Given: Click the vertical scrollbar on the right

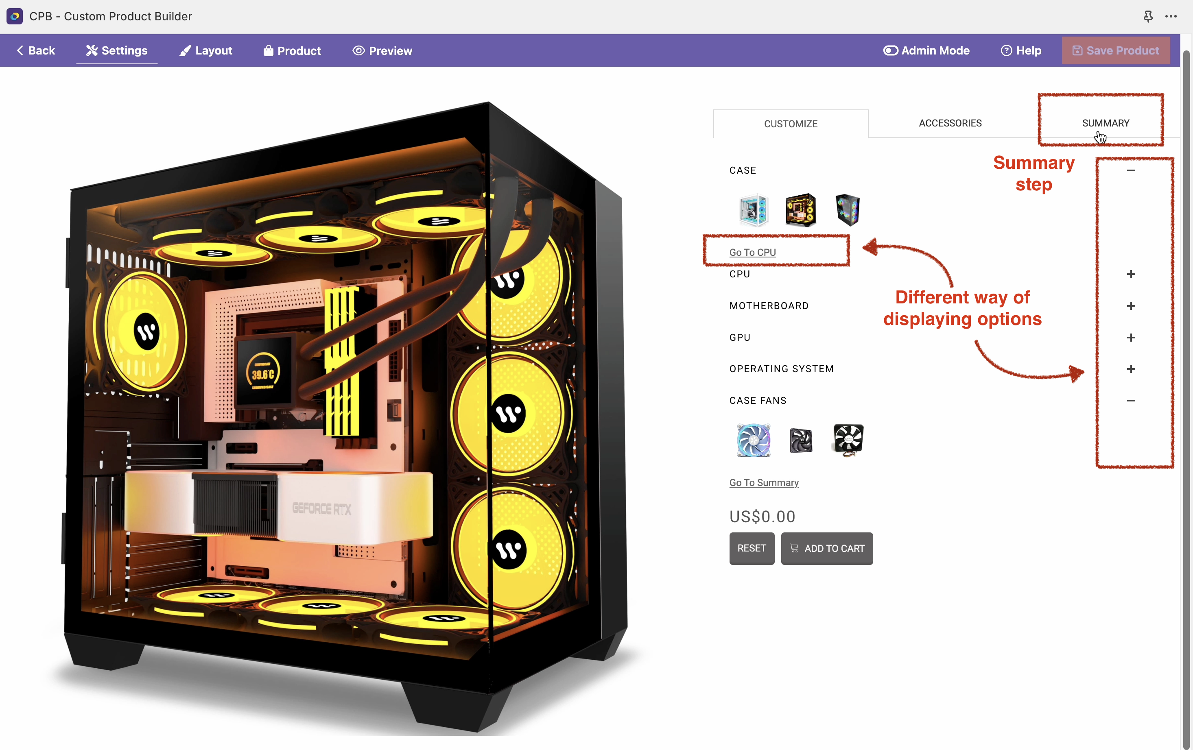Looking at the screenshot, I should pyautogui.click(x=1186, y=396).
